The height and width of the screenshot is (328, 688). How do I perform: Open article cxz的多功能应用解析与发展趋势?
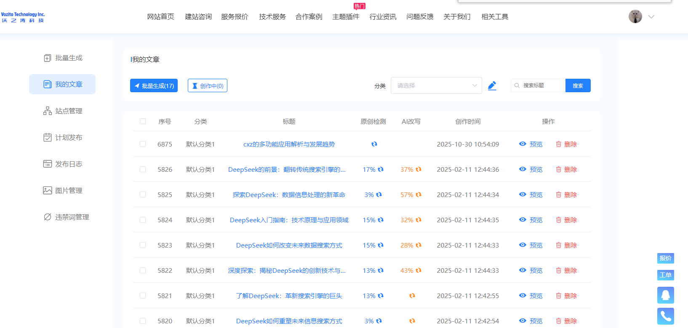click(x=289, y=144)
